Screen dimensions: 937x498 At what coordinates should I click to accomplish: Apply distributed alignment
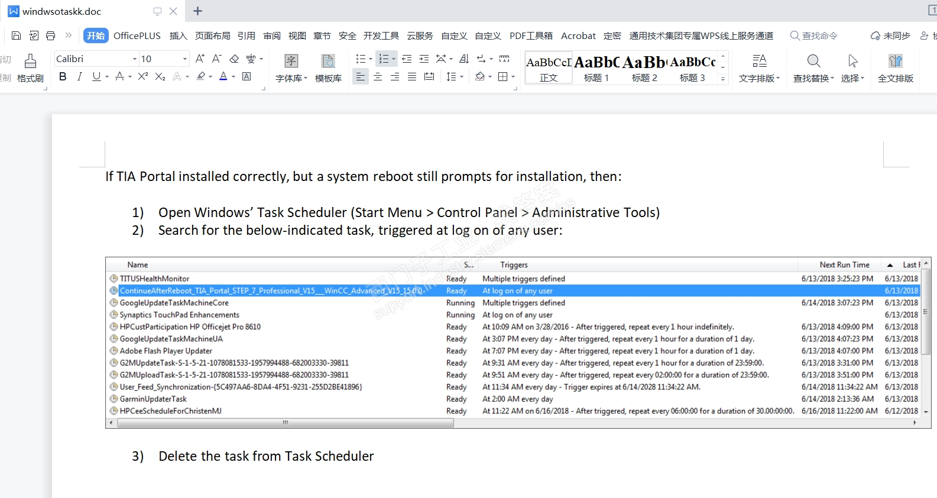(x=429, y=76)
